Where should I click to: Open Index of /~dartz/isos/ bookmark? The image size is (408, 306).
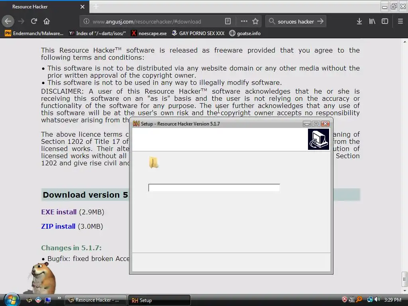point(97,33)
